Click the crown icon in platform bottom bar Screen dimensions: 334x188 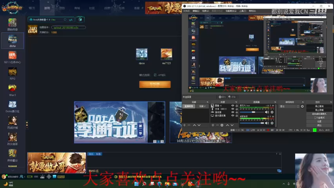tap(43, 176)
